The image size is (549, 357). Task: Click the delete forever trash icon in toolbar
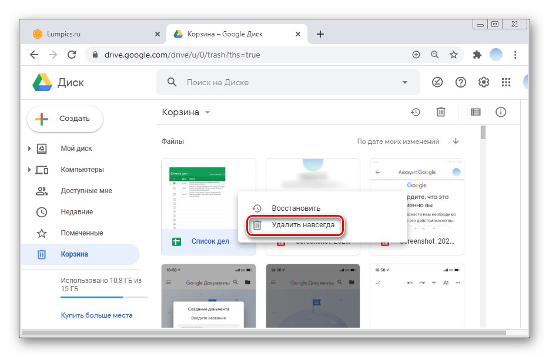441,112
